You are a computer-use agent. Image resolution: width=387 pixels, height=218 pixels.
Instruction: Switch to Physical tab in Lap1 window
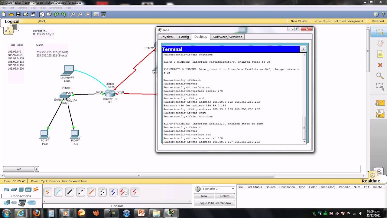[167, 37]
